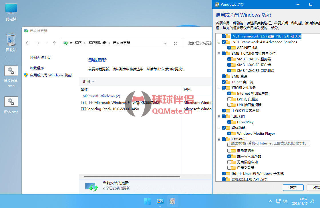Image resolution: width=320 pixels, height=208 pixels.
Task: Open the 启用或关闭 Windows 功能 link
Action: coord(51,75)
